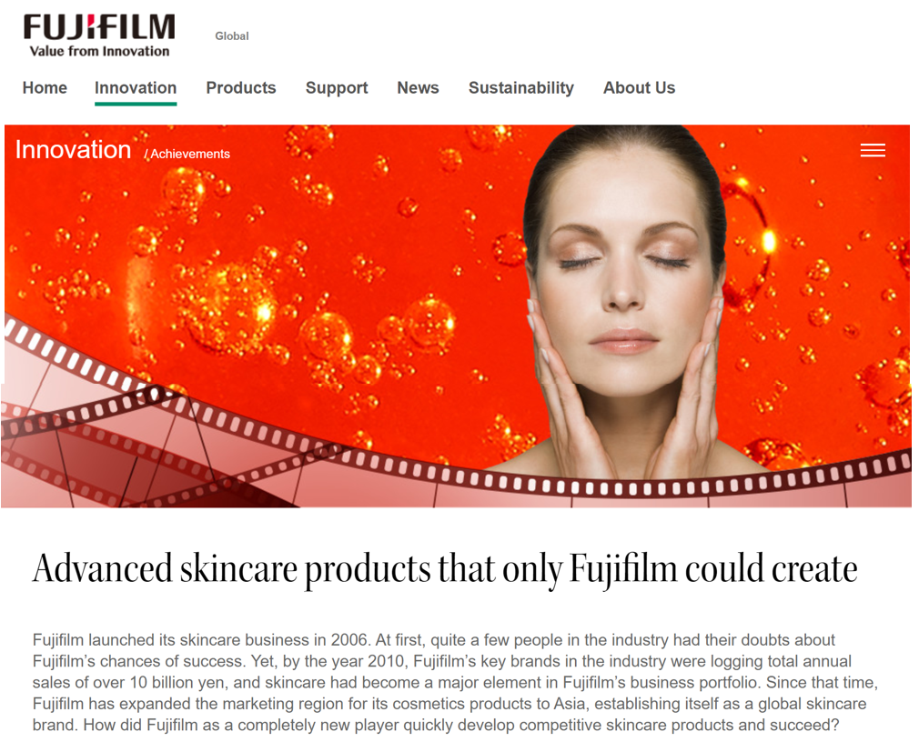The width and height of the screenshot is (919, 752).
Task: Open the Support menu
Action: (337, 88)
